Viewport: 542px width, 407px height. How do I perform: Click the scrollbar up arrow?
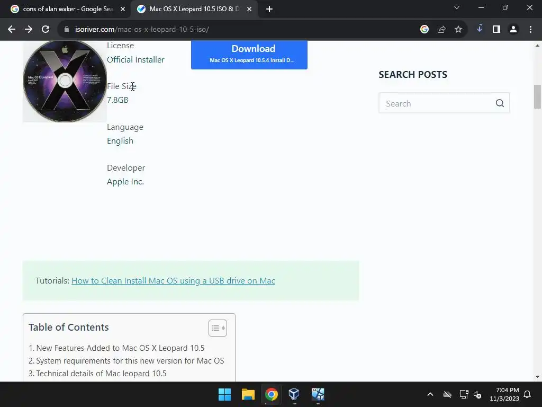pos(538,46)
